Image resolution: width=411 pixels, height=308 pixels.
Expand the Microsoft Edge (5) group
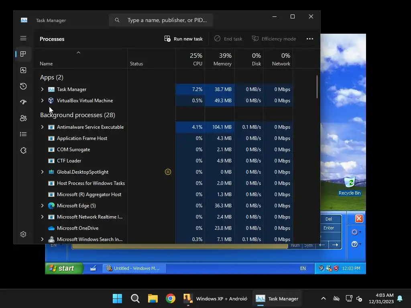click(42, 206)
